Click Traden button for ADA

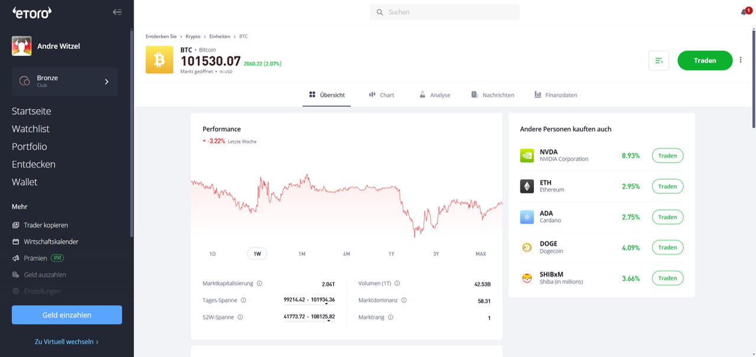click(x=667, y=217)
